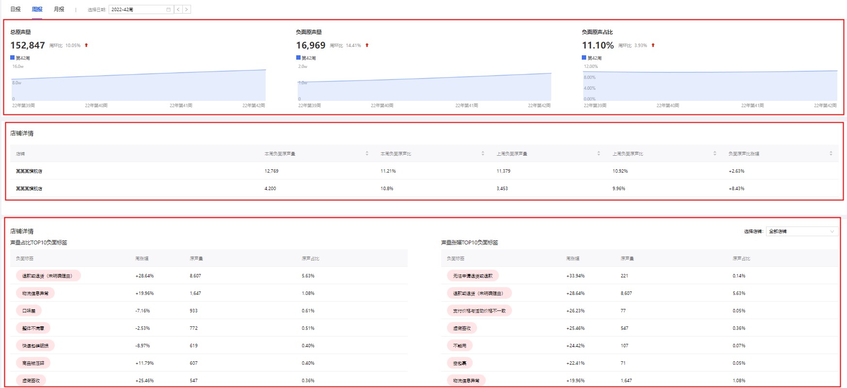
Task: Click 22年第41周 label on 负面原声量 chart
Action: [466, 105]
